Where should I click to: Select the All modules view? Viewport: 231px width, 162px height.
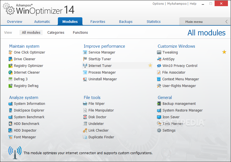point(31,32)
